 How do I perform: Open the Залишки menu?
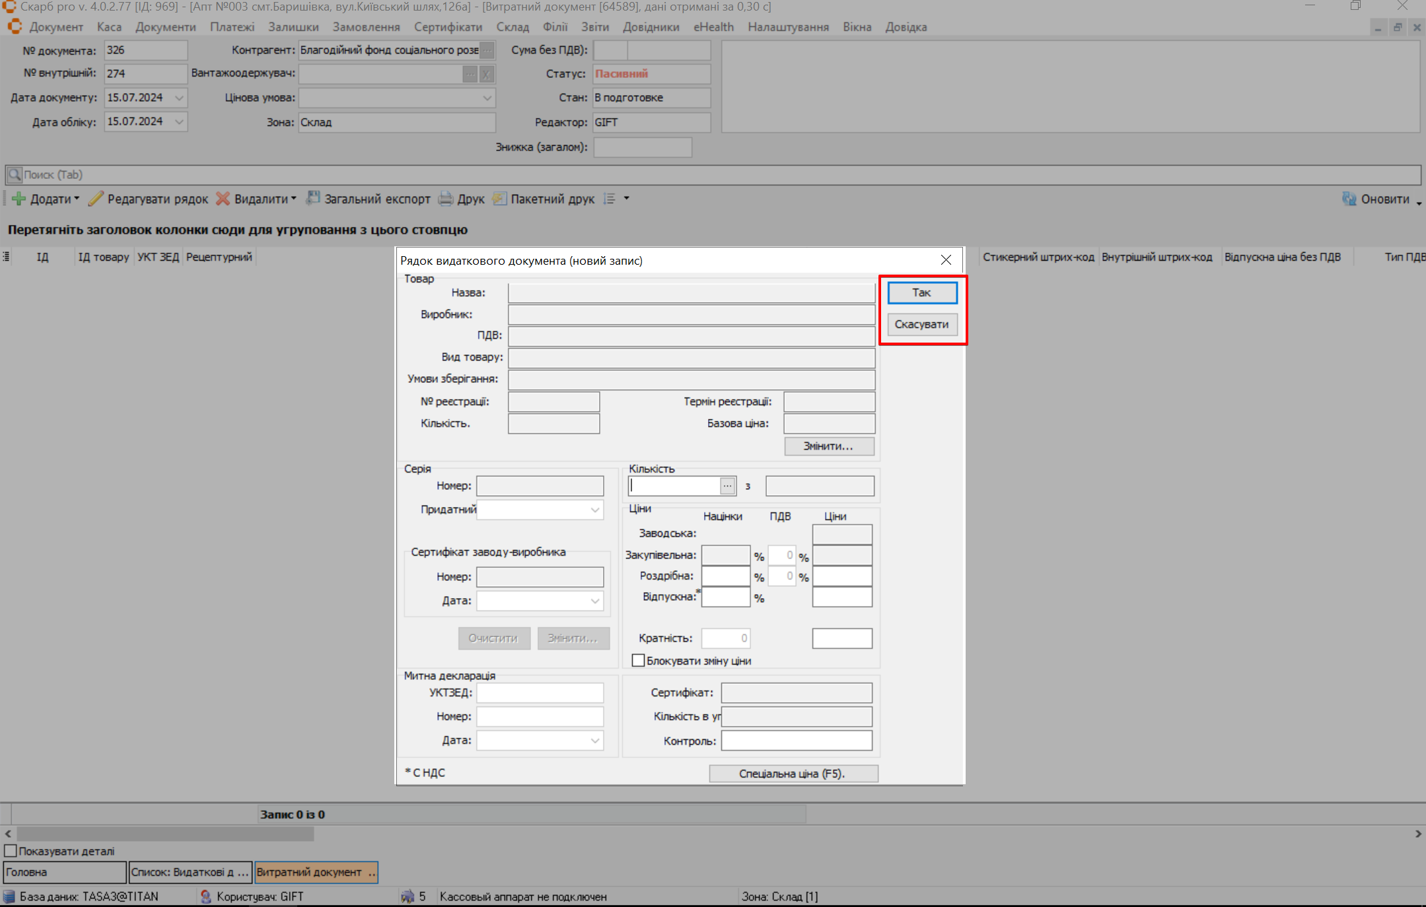tap(293, 27)
